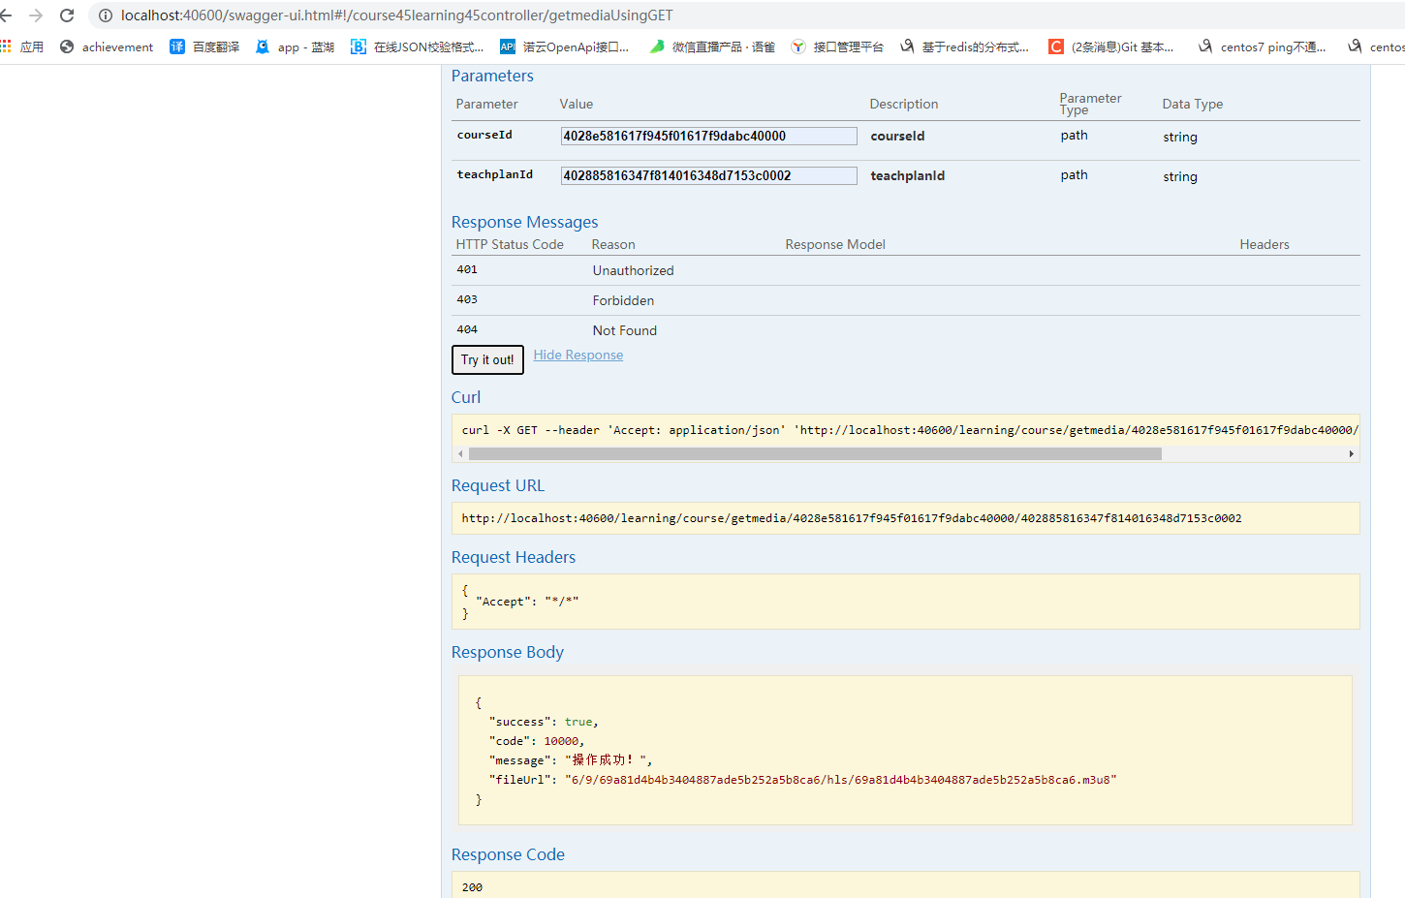The image size is (1405, 898).
Task: Click the browser forward arrow
Action: point(36,15)
